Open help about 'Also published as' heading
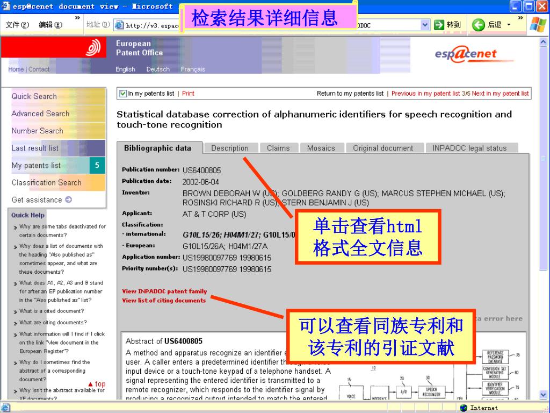Viewport: 550px width, 413px height. pos(61,259)
